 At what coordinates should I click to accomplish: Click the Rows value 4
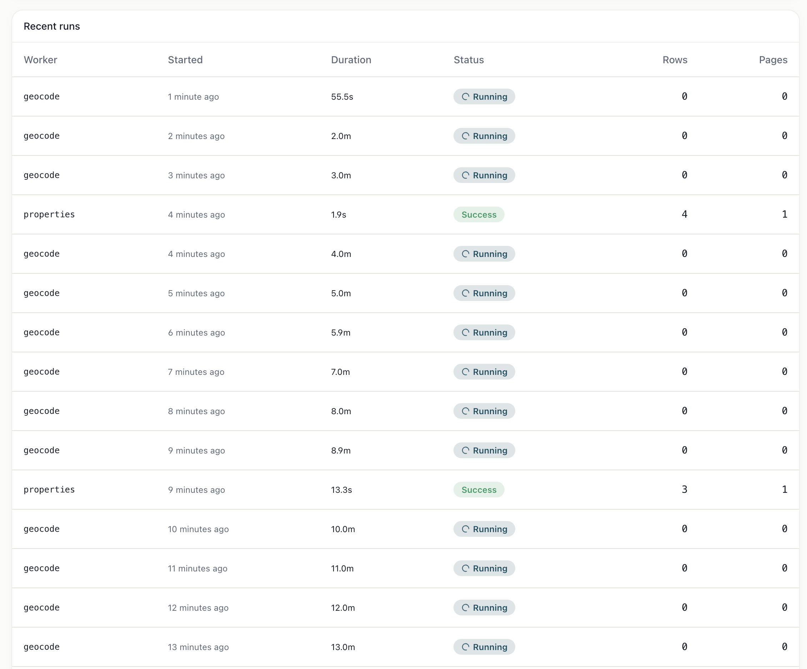pyautogui.click(x=685, y=214)
